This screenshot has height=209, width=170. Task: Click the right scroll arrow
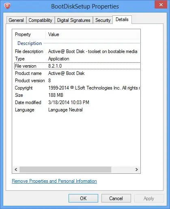[137, 169]
